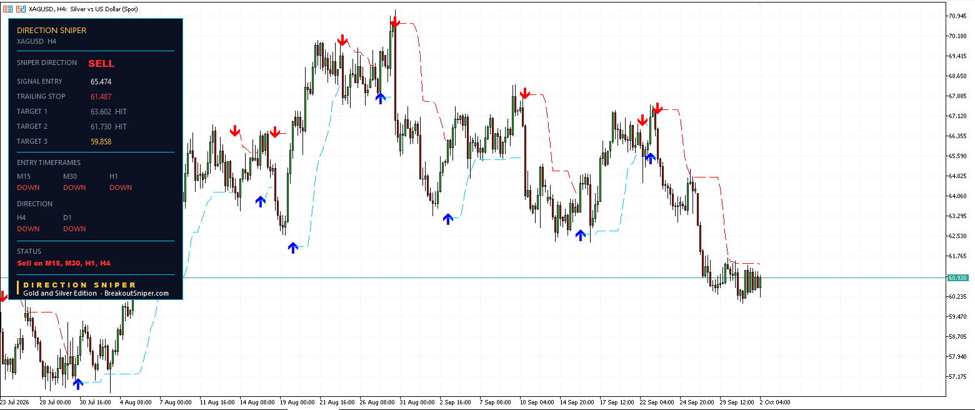Click the 'Gold and Silver Edition' footer text
This screenshot has width=975, height=410.
(x=60, y=293)
